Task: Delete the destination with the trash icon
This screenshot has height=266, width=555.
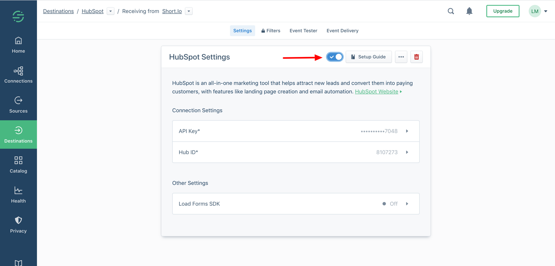Action: point(417,57)
